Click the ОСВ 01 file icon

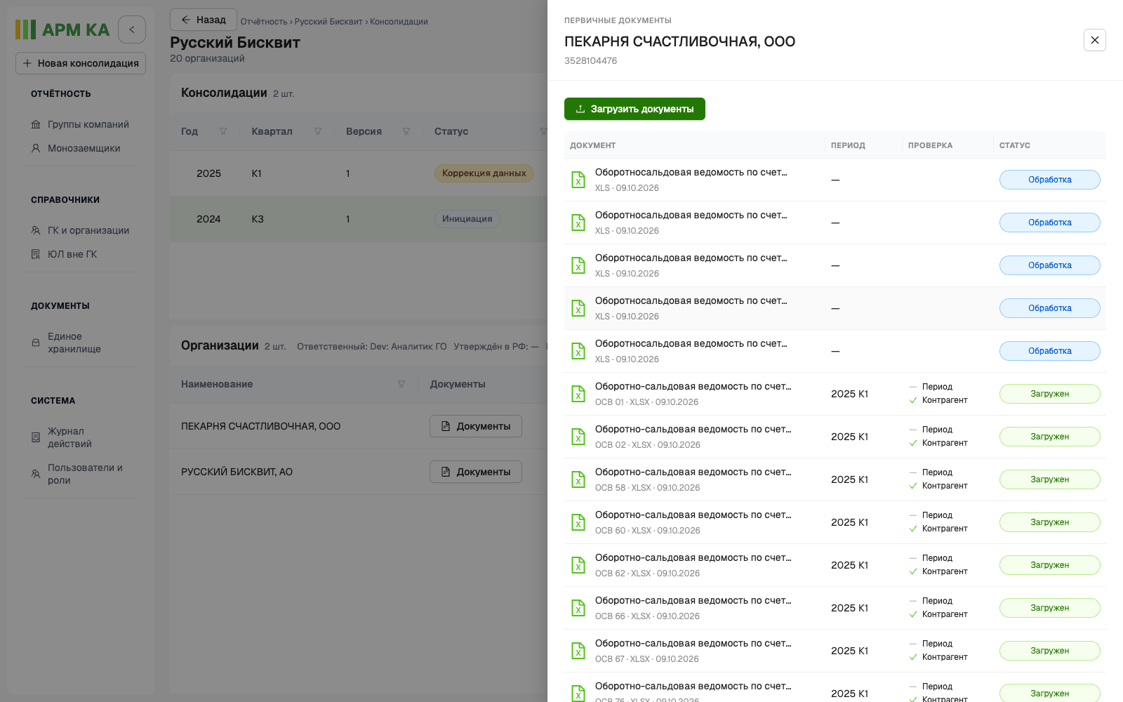578,394
